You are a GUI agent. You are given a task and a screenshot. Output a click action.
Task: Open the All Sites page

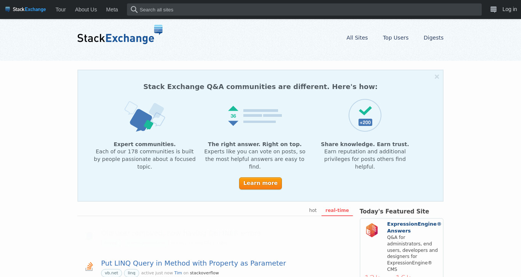[x=357, y=38]
